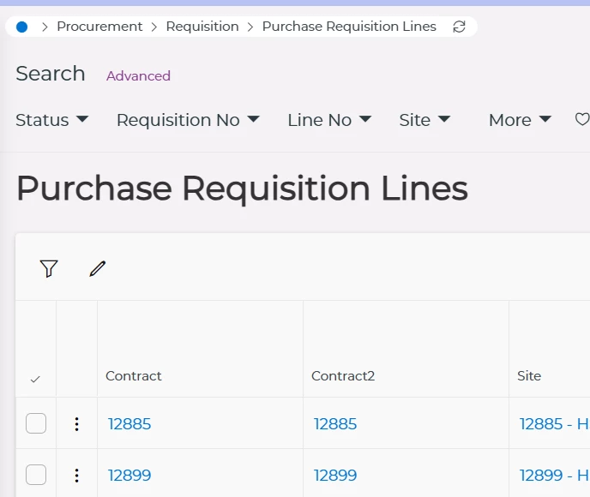Navigate to Requisition breadcrumb item
The image size is (590, 497).
tap(202, 27)
